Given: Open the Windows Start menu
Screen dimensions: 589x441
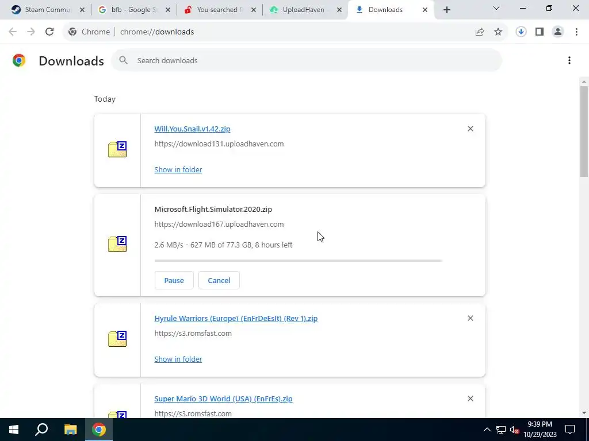Looking at the screenshot, I should click(14, 430).
